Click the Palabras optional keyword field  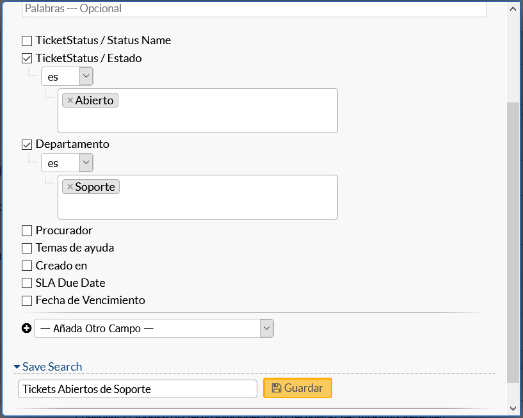pyautogui.click(x=254, y=9)
